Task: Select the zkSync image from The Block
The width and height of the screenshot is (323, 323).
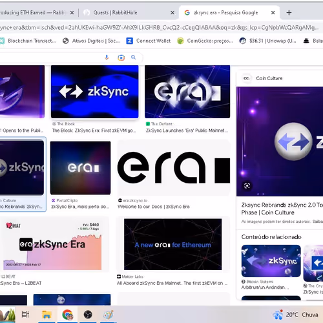Action: coord(95,92)
